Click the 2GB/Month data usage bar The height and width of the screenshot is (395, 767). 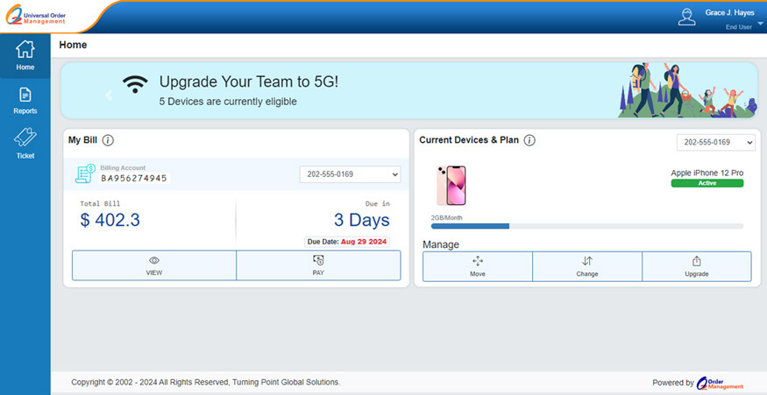(x=586, y=226)
